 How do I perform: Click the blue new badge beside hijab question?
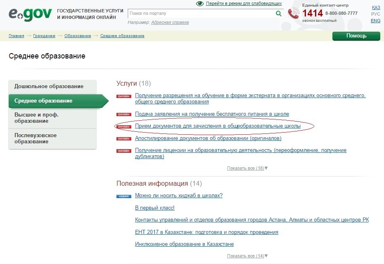point(124,196)
